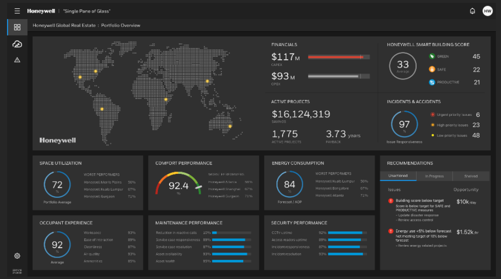Viewport: 501px width, 279px height.
Task: Click the Asset health bar
Action: click(x=232, y=261)
